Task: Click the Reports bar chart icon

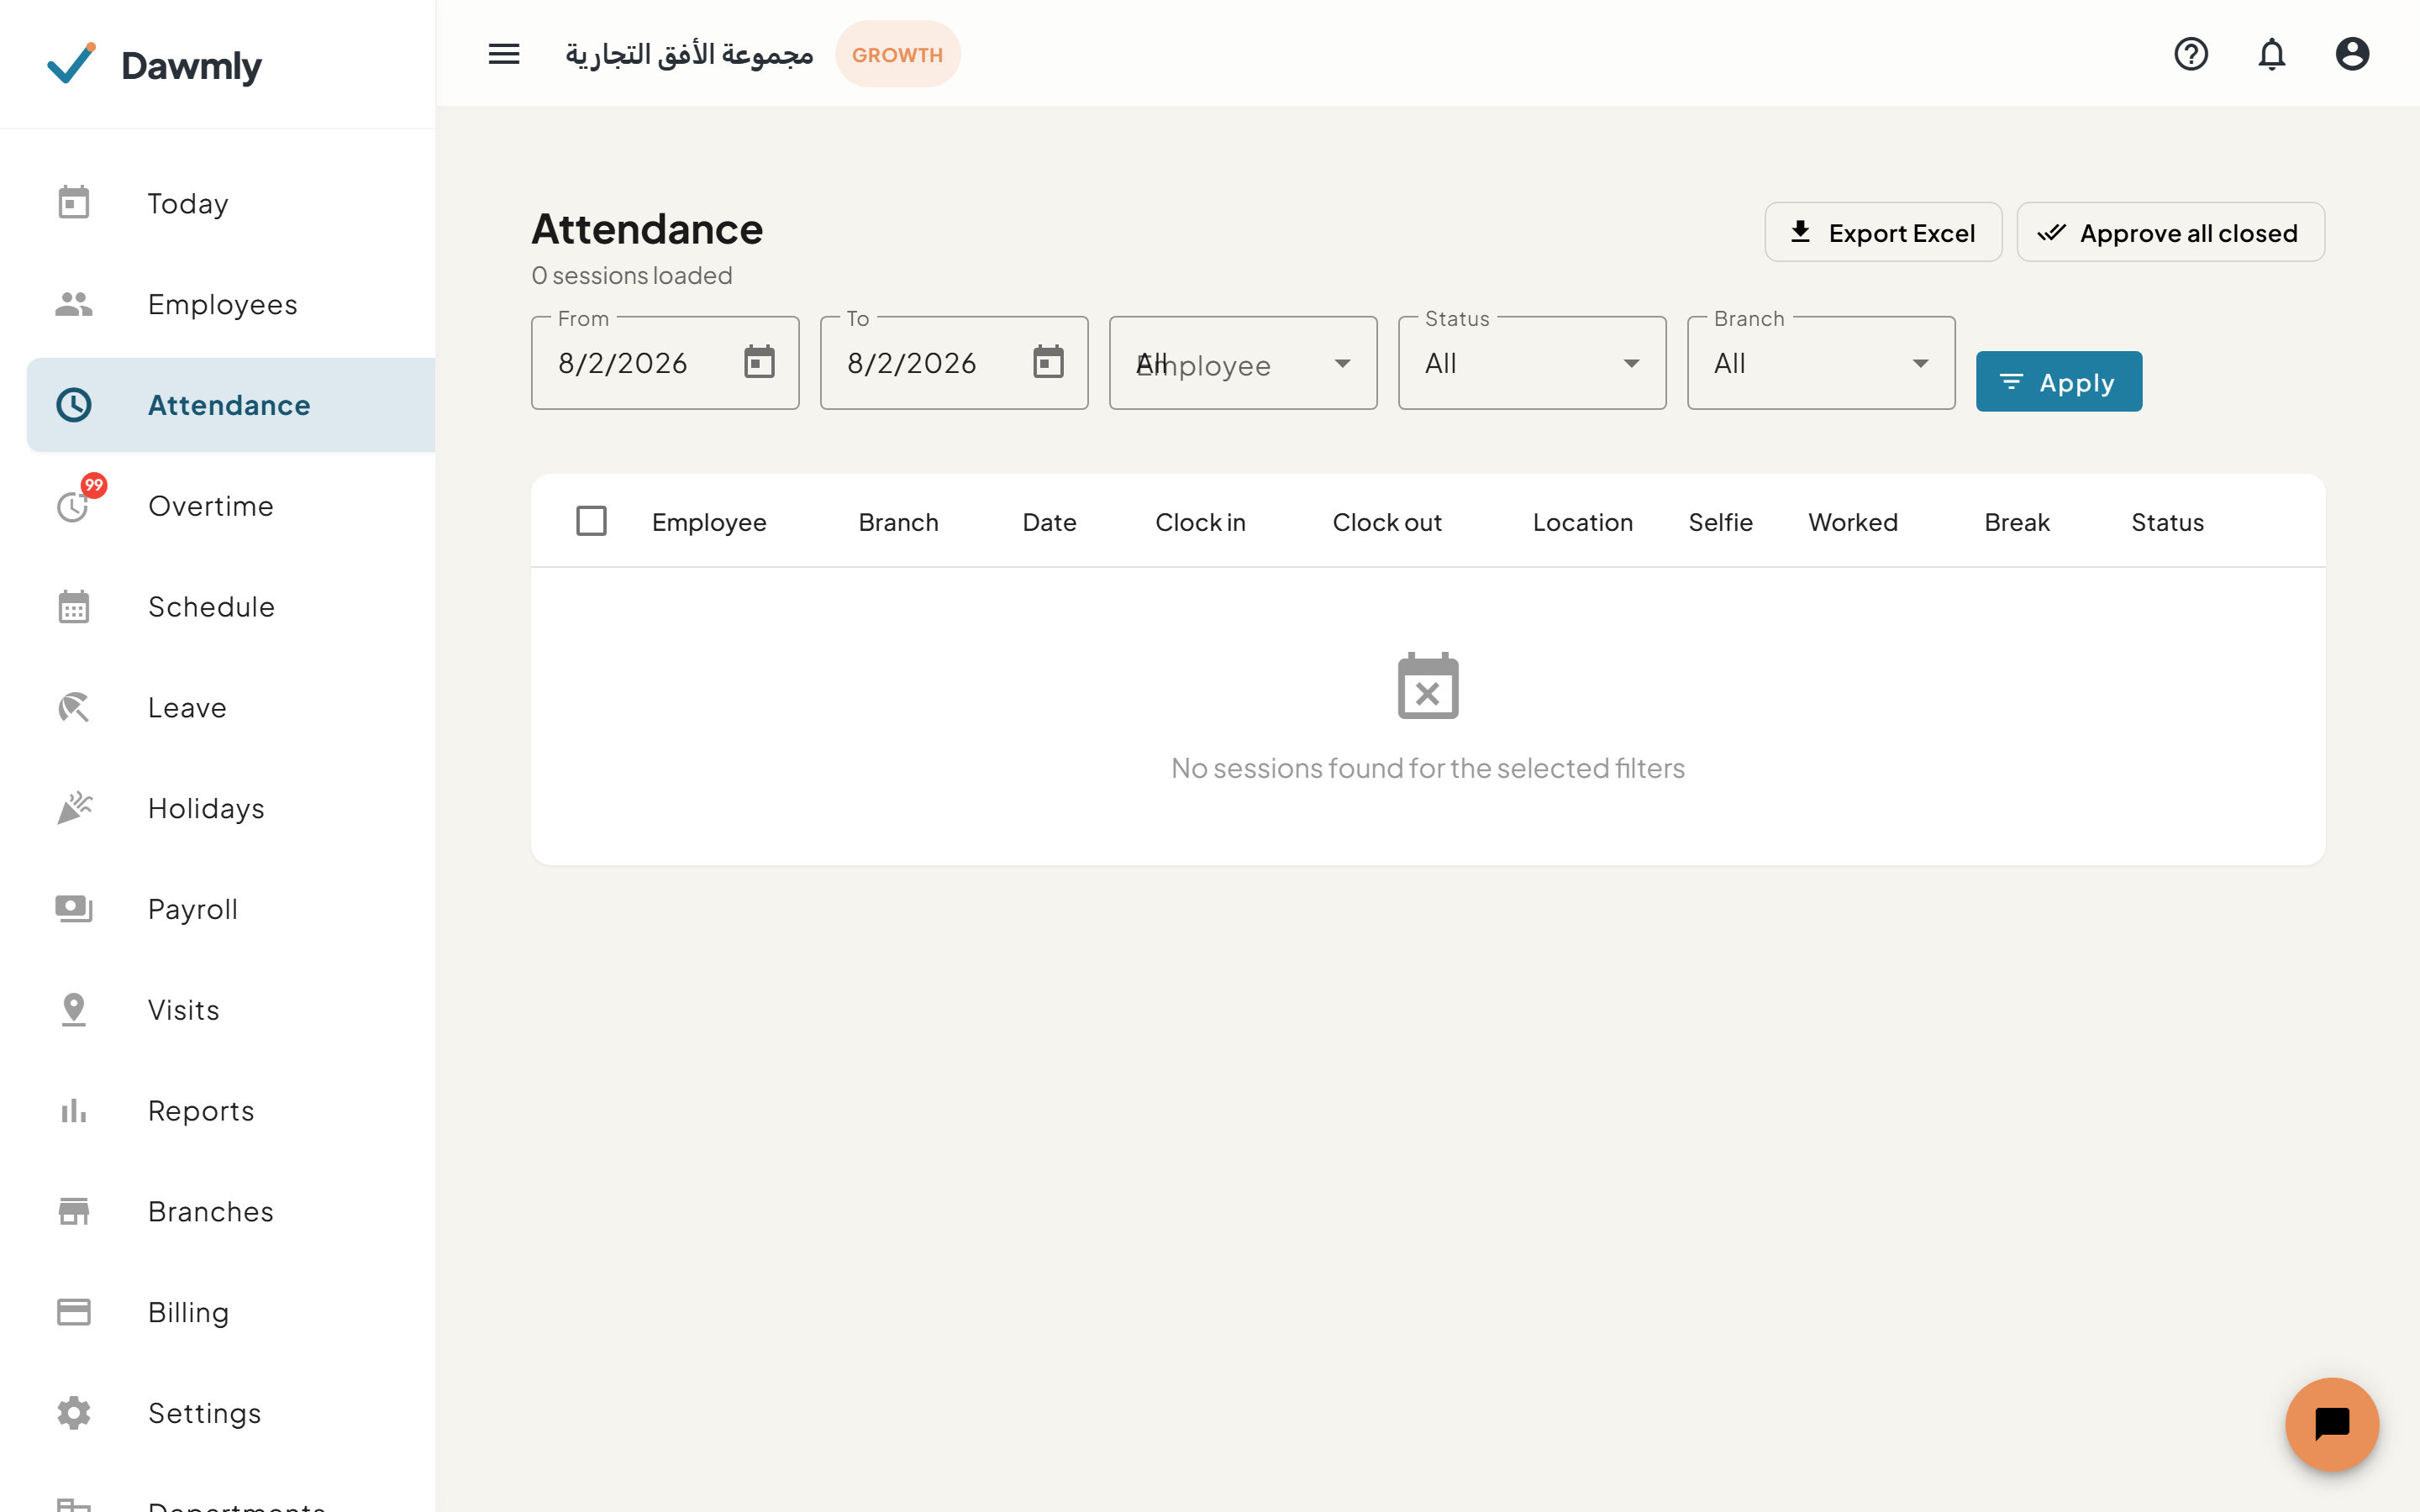Action: point(74,1110)
